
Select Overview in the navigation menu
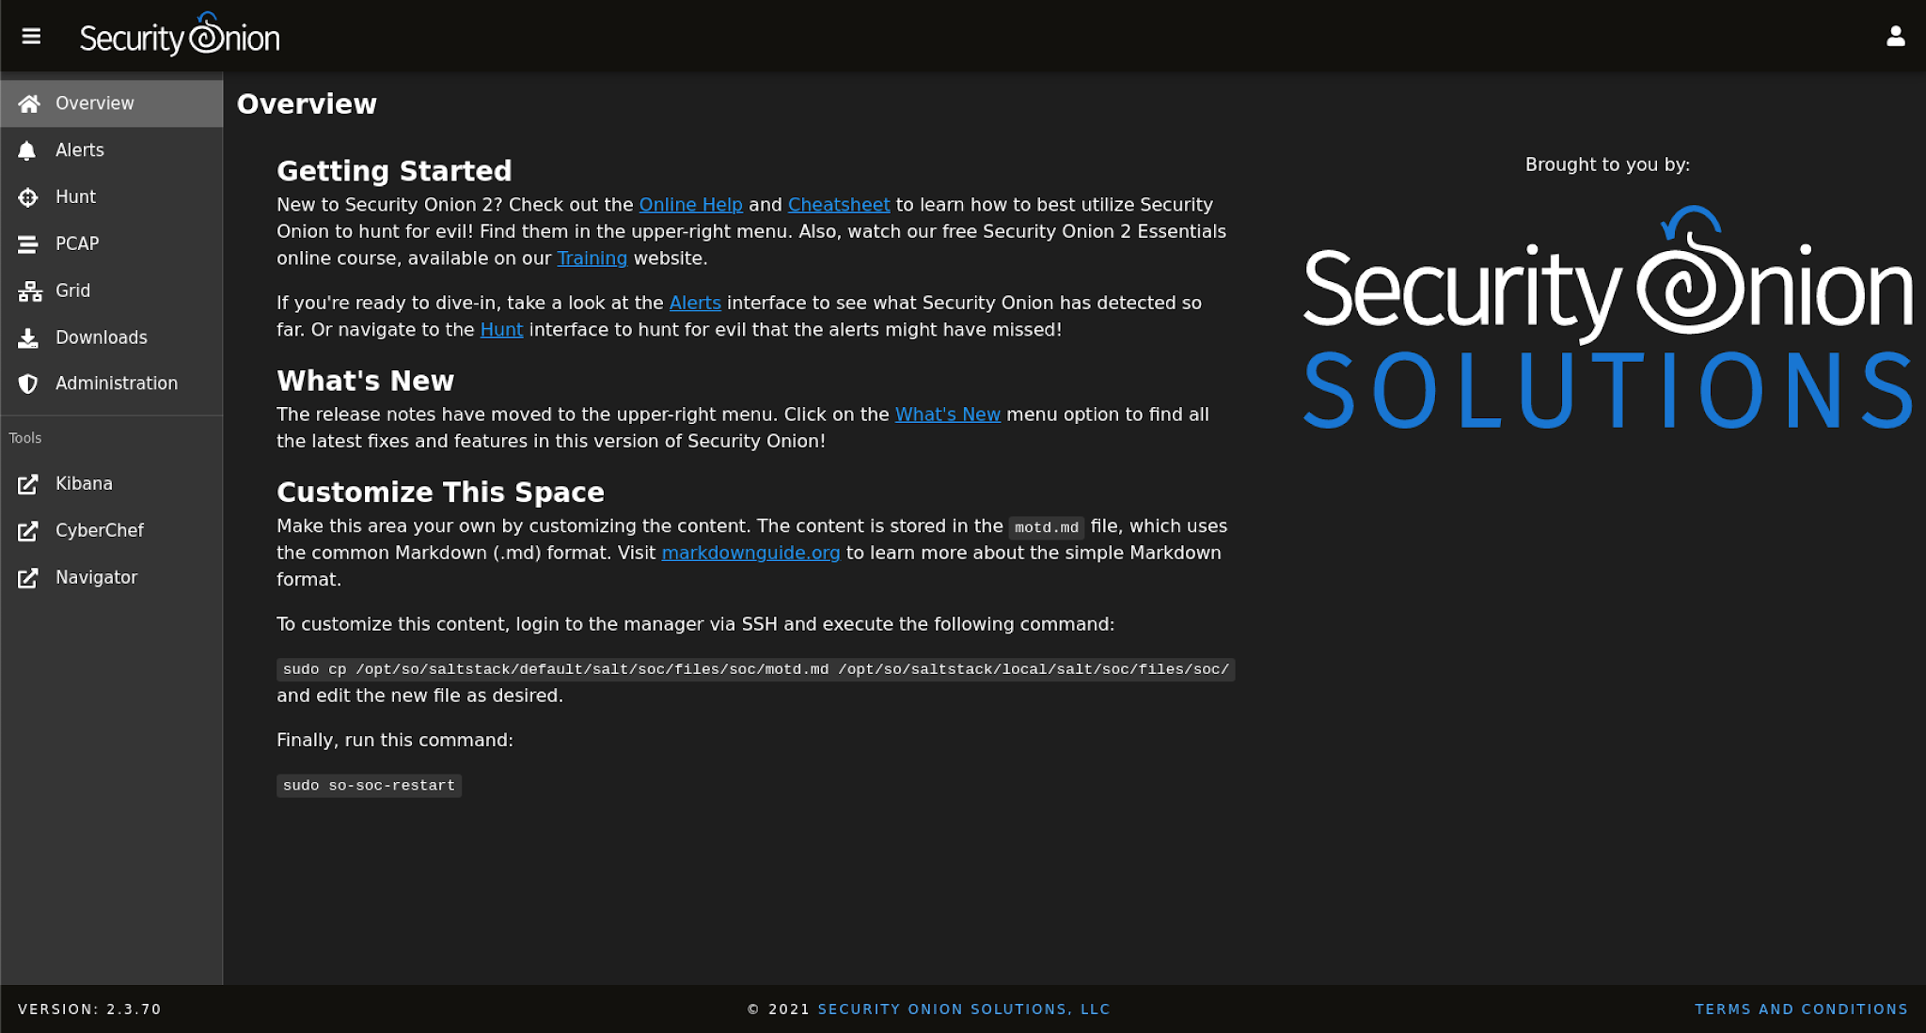(94, 103)
